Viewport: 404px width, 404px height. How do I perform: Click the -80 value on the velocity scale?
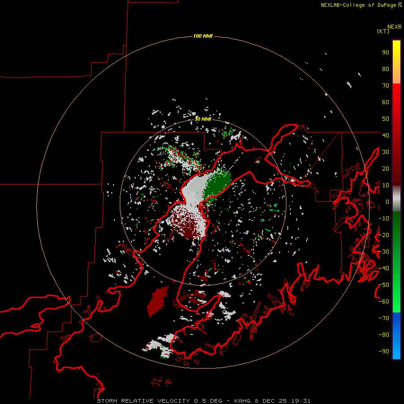point(384,335)
